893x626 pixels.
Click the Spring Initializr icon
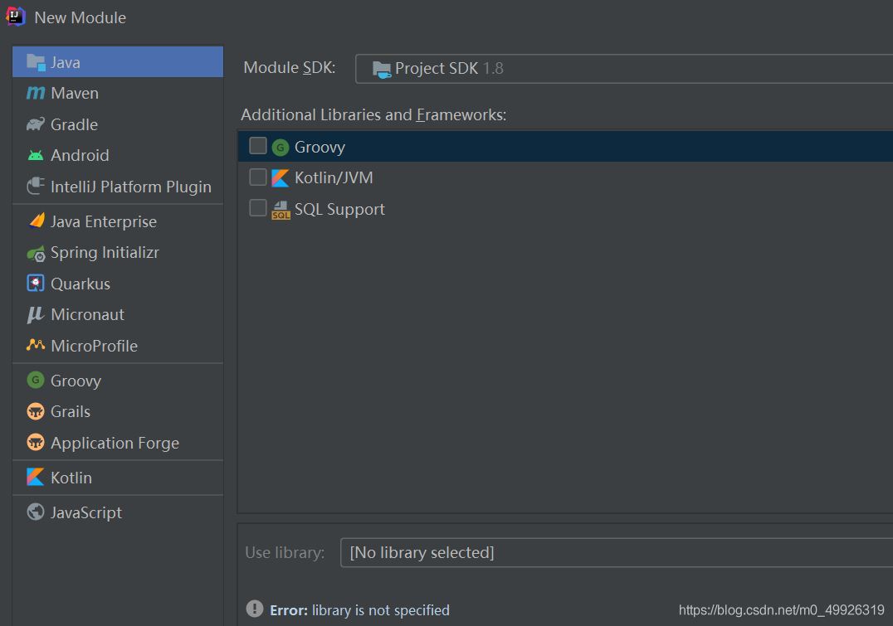click(36, 253)
